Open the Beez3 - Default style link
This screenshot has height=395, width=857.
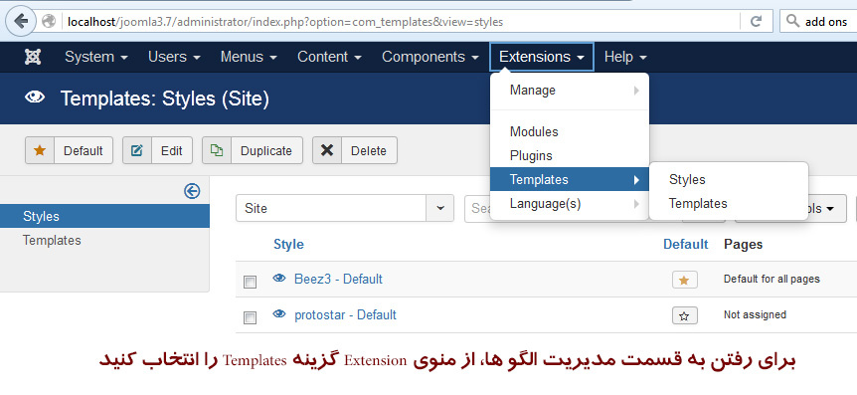338,279
